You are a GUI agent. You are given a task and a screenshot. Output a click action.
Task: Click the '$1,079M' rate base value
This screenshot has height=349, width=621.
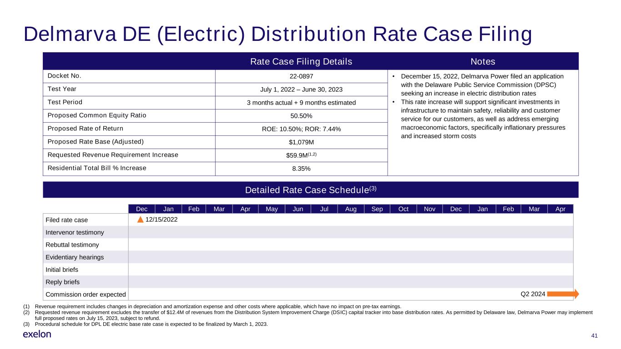coord(301,142)
